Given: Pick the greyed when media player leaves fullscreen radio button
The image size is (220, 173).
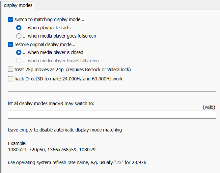Looking at the screenshot, I should click(19, 61).
